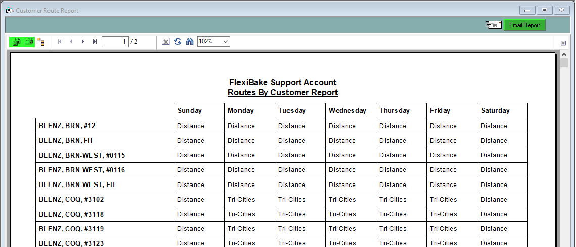Click the FlexiBake Support Account heading
This screenshot has height=247, width=576.
tap(283, 82)
